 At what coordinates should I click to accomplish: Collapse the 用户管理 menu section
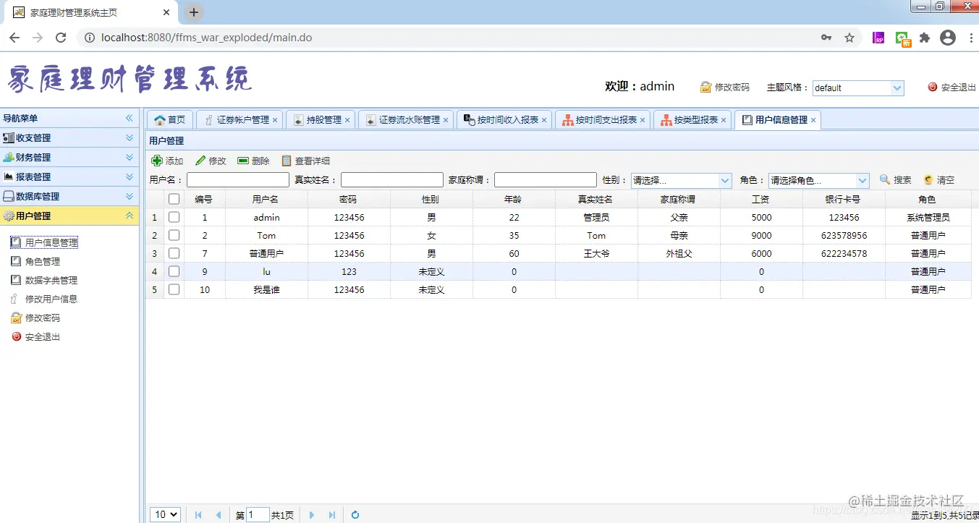pyautogui.click(x=130, y=216)
